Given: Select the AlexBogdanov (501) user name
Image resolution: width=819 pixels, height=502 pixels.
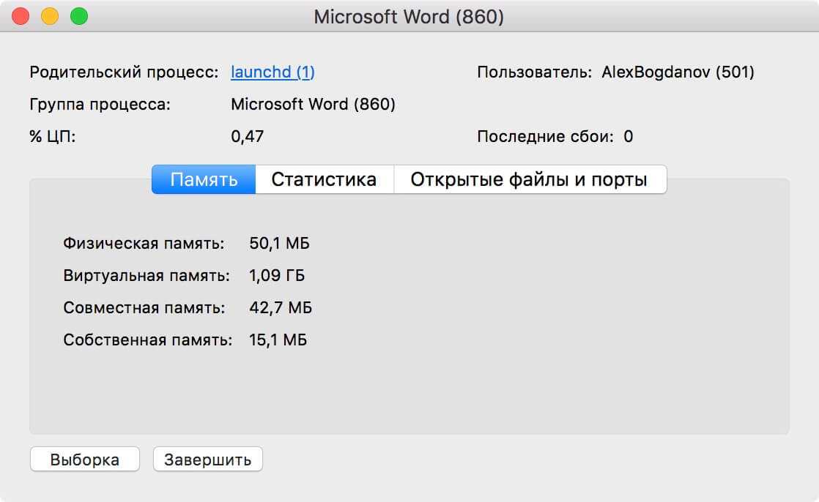Looking at the screenshot, I should 678,72.
